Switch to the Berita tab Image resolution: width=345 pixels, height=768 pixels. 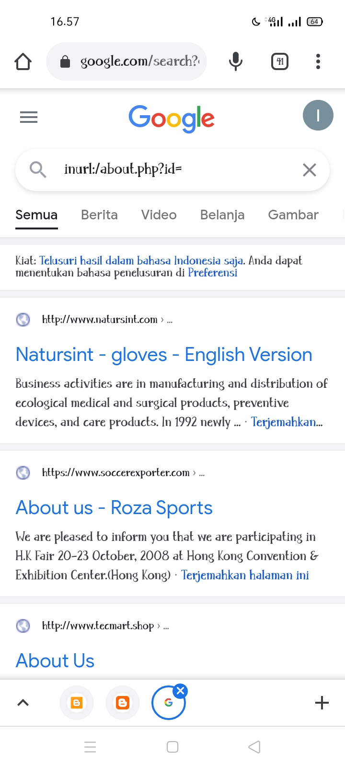click(99, 215)
